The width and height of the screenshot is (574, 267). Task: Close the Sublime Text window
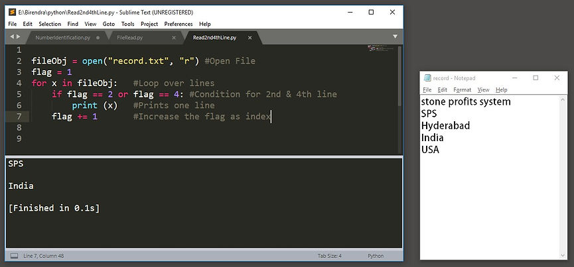392,12
